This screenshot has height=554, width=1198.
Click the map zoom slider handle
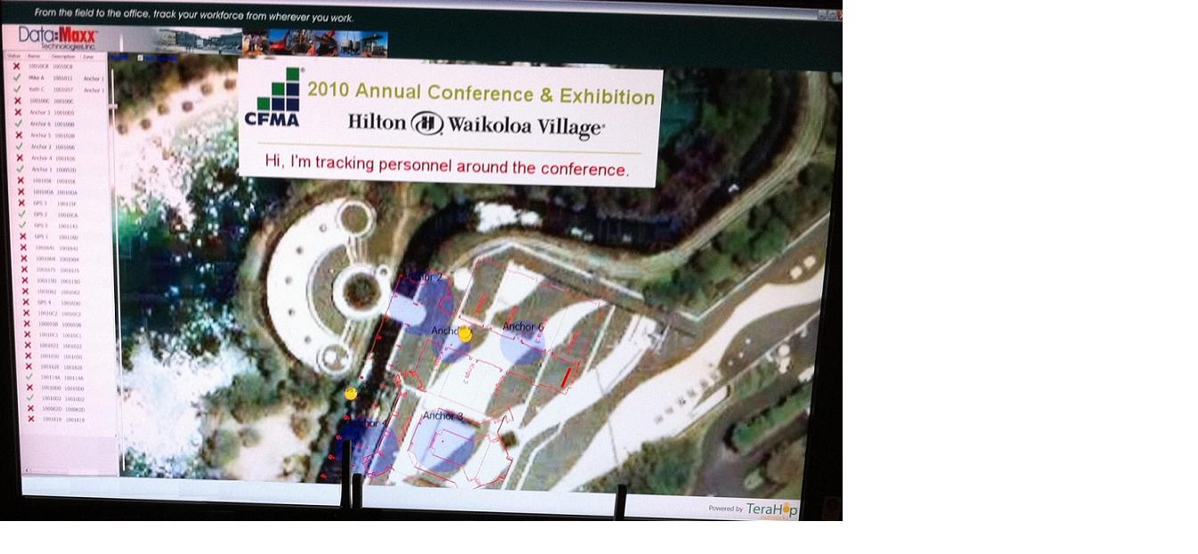(112, 106)
